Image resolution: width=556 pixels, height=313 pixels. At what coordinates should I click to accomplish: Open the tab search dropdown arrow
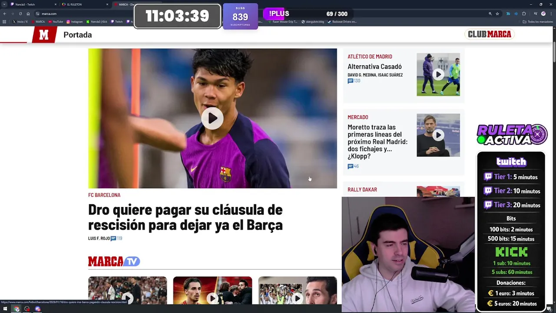[x=4, y=4]
